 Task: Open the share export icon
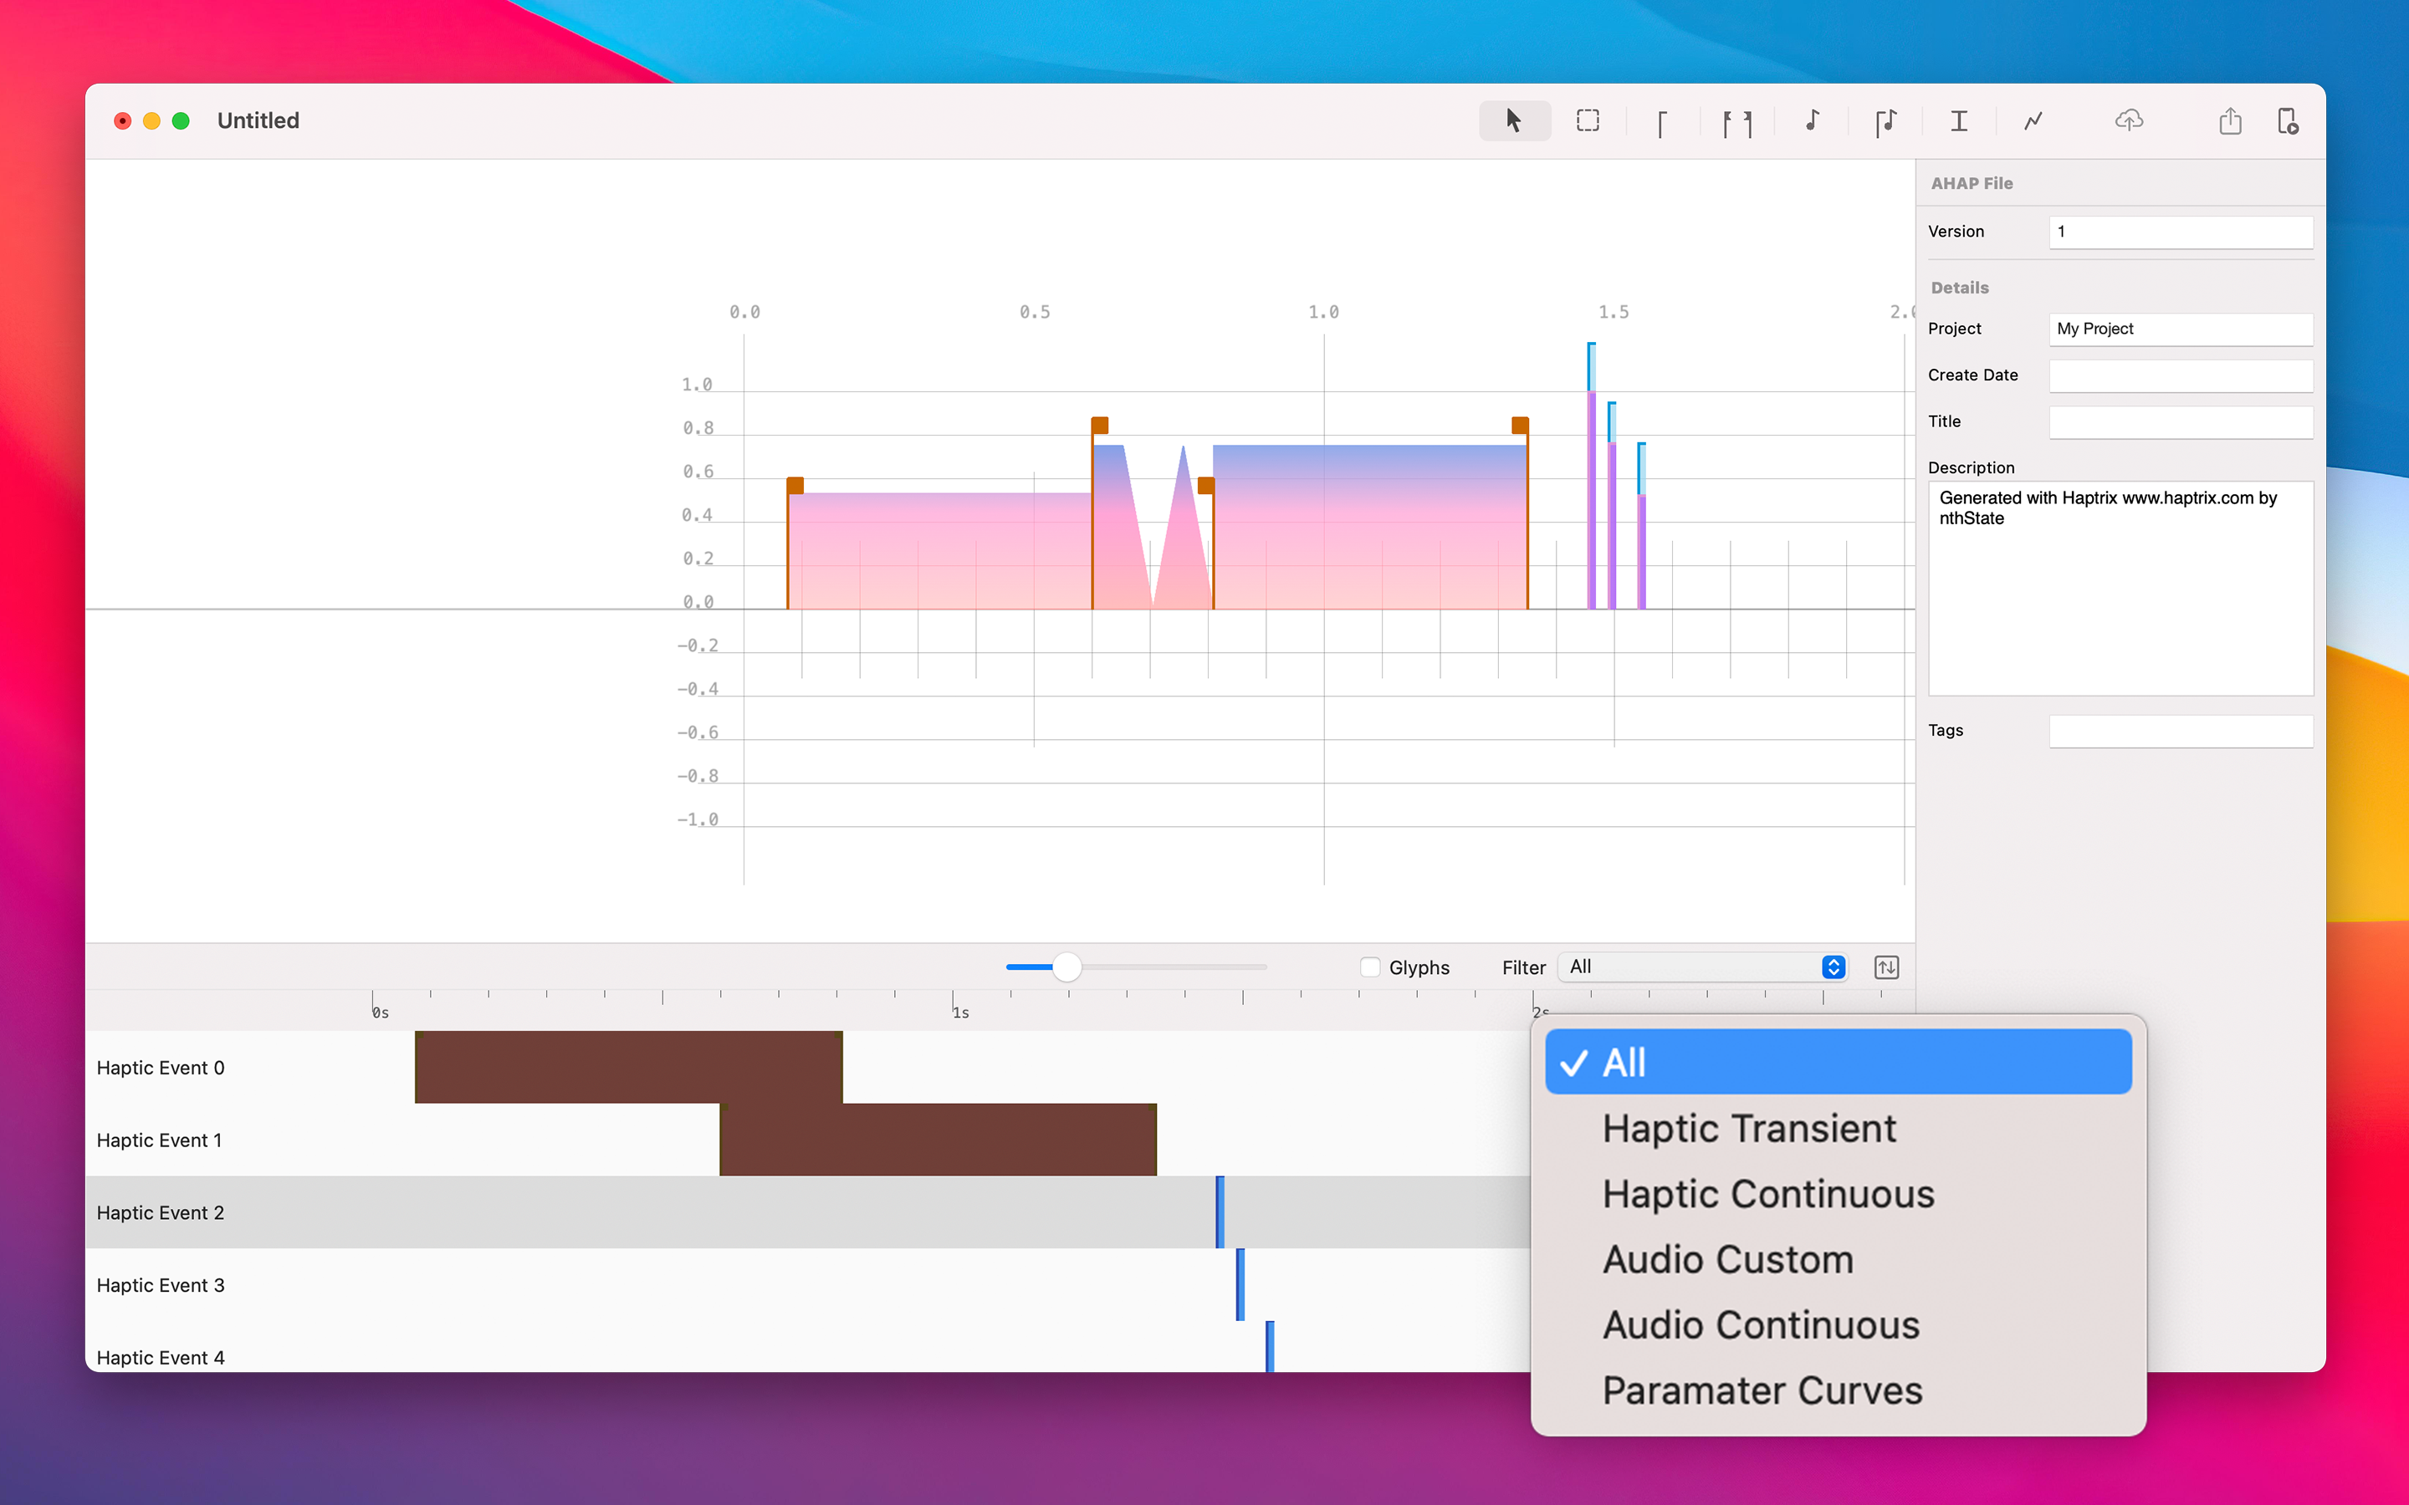click(2230, 120)
